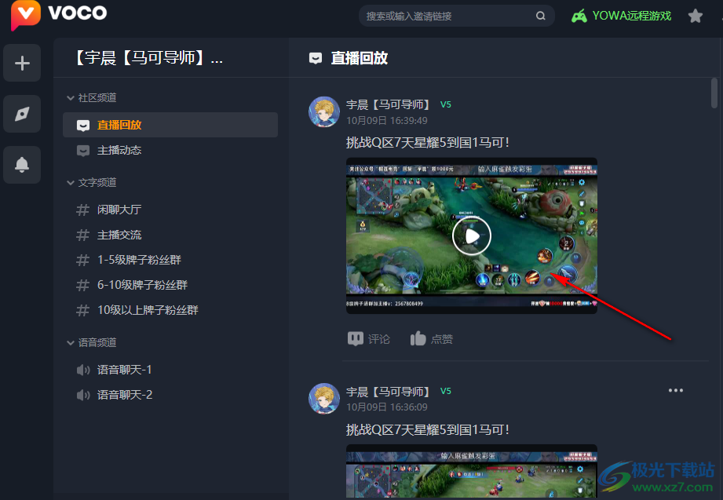Image resolution: width=723 pixels, height=500 pixels.
Task: Comment on the first post 评论
Action: coord(369,339)
